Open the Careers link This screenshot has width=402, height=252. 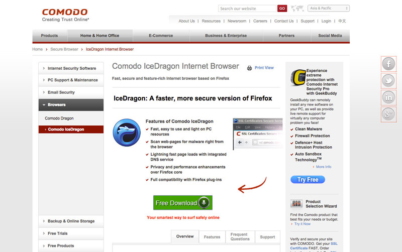coord(260,21)
